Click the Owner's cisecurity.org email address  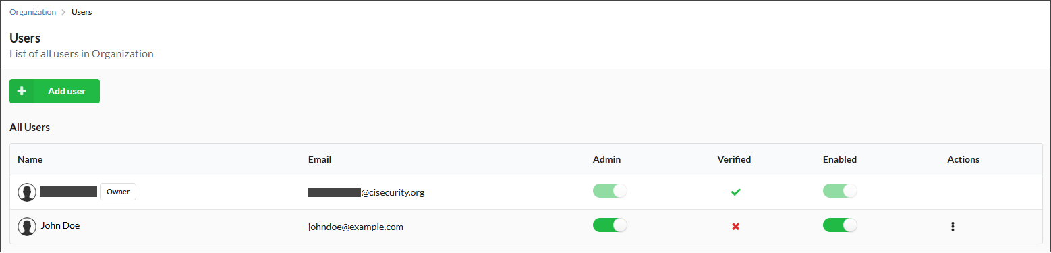pyautogui.click(x=366, y=192)
